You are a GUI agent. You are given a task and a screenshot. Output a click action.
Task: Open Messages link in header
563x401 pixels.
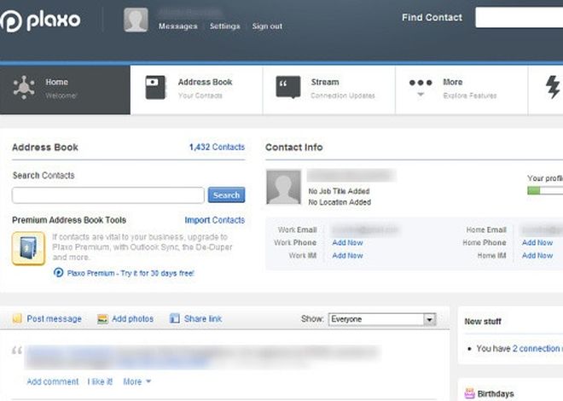tap(178, 26)
